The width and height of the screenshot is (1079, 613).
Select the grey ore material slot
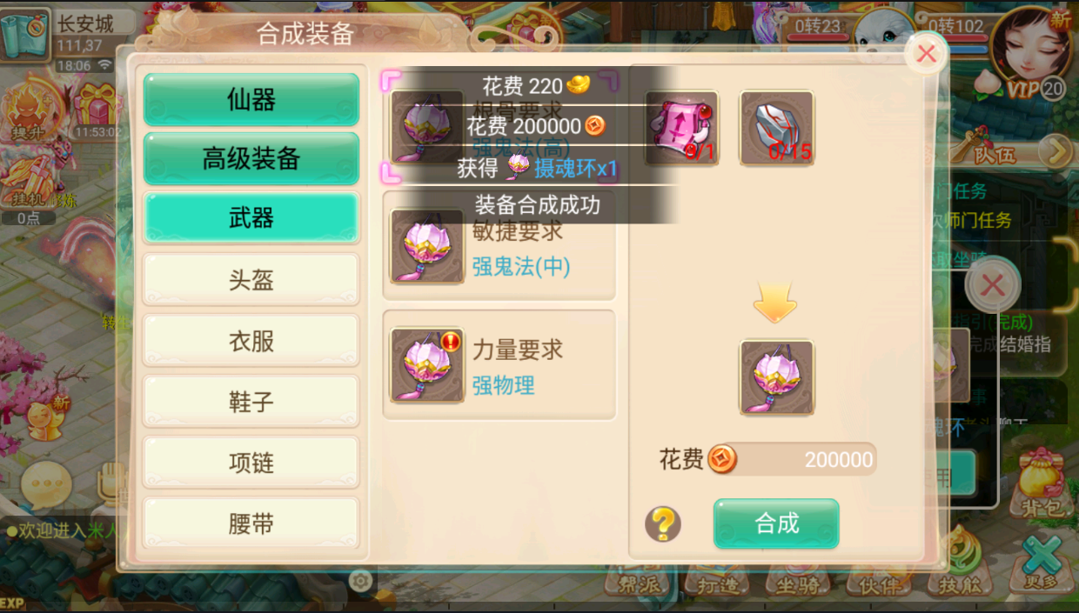[x=777, y=129]
